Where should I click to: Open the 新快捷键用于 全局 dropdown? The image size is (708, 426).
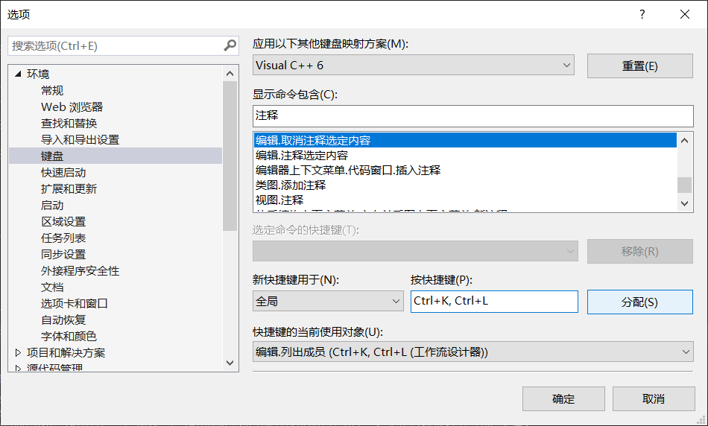[328, 301]
